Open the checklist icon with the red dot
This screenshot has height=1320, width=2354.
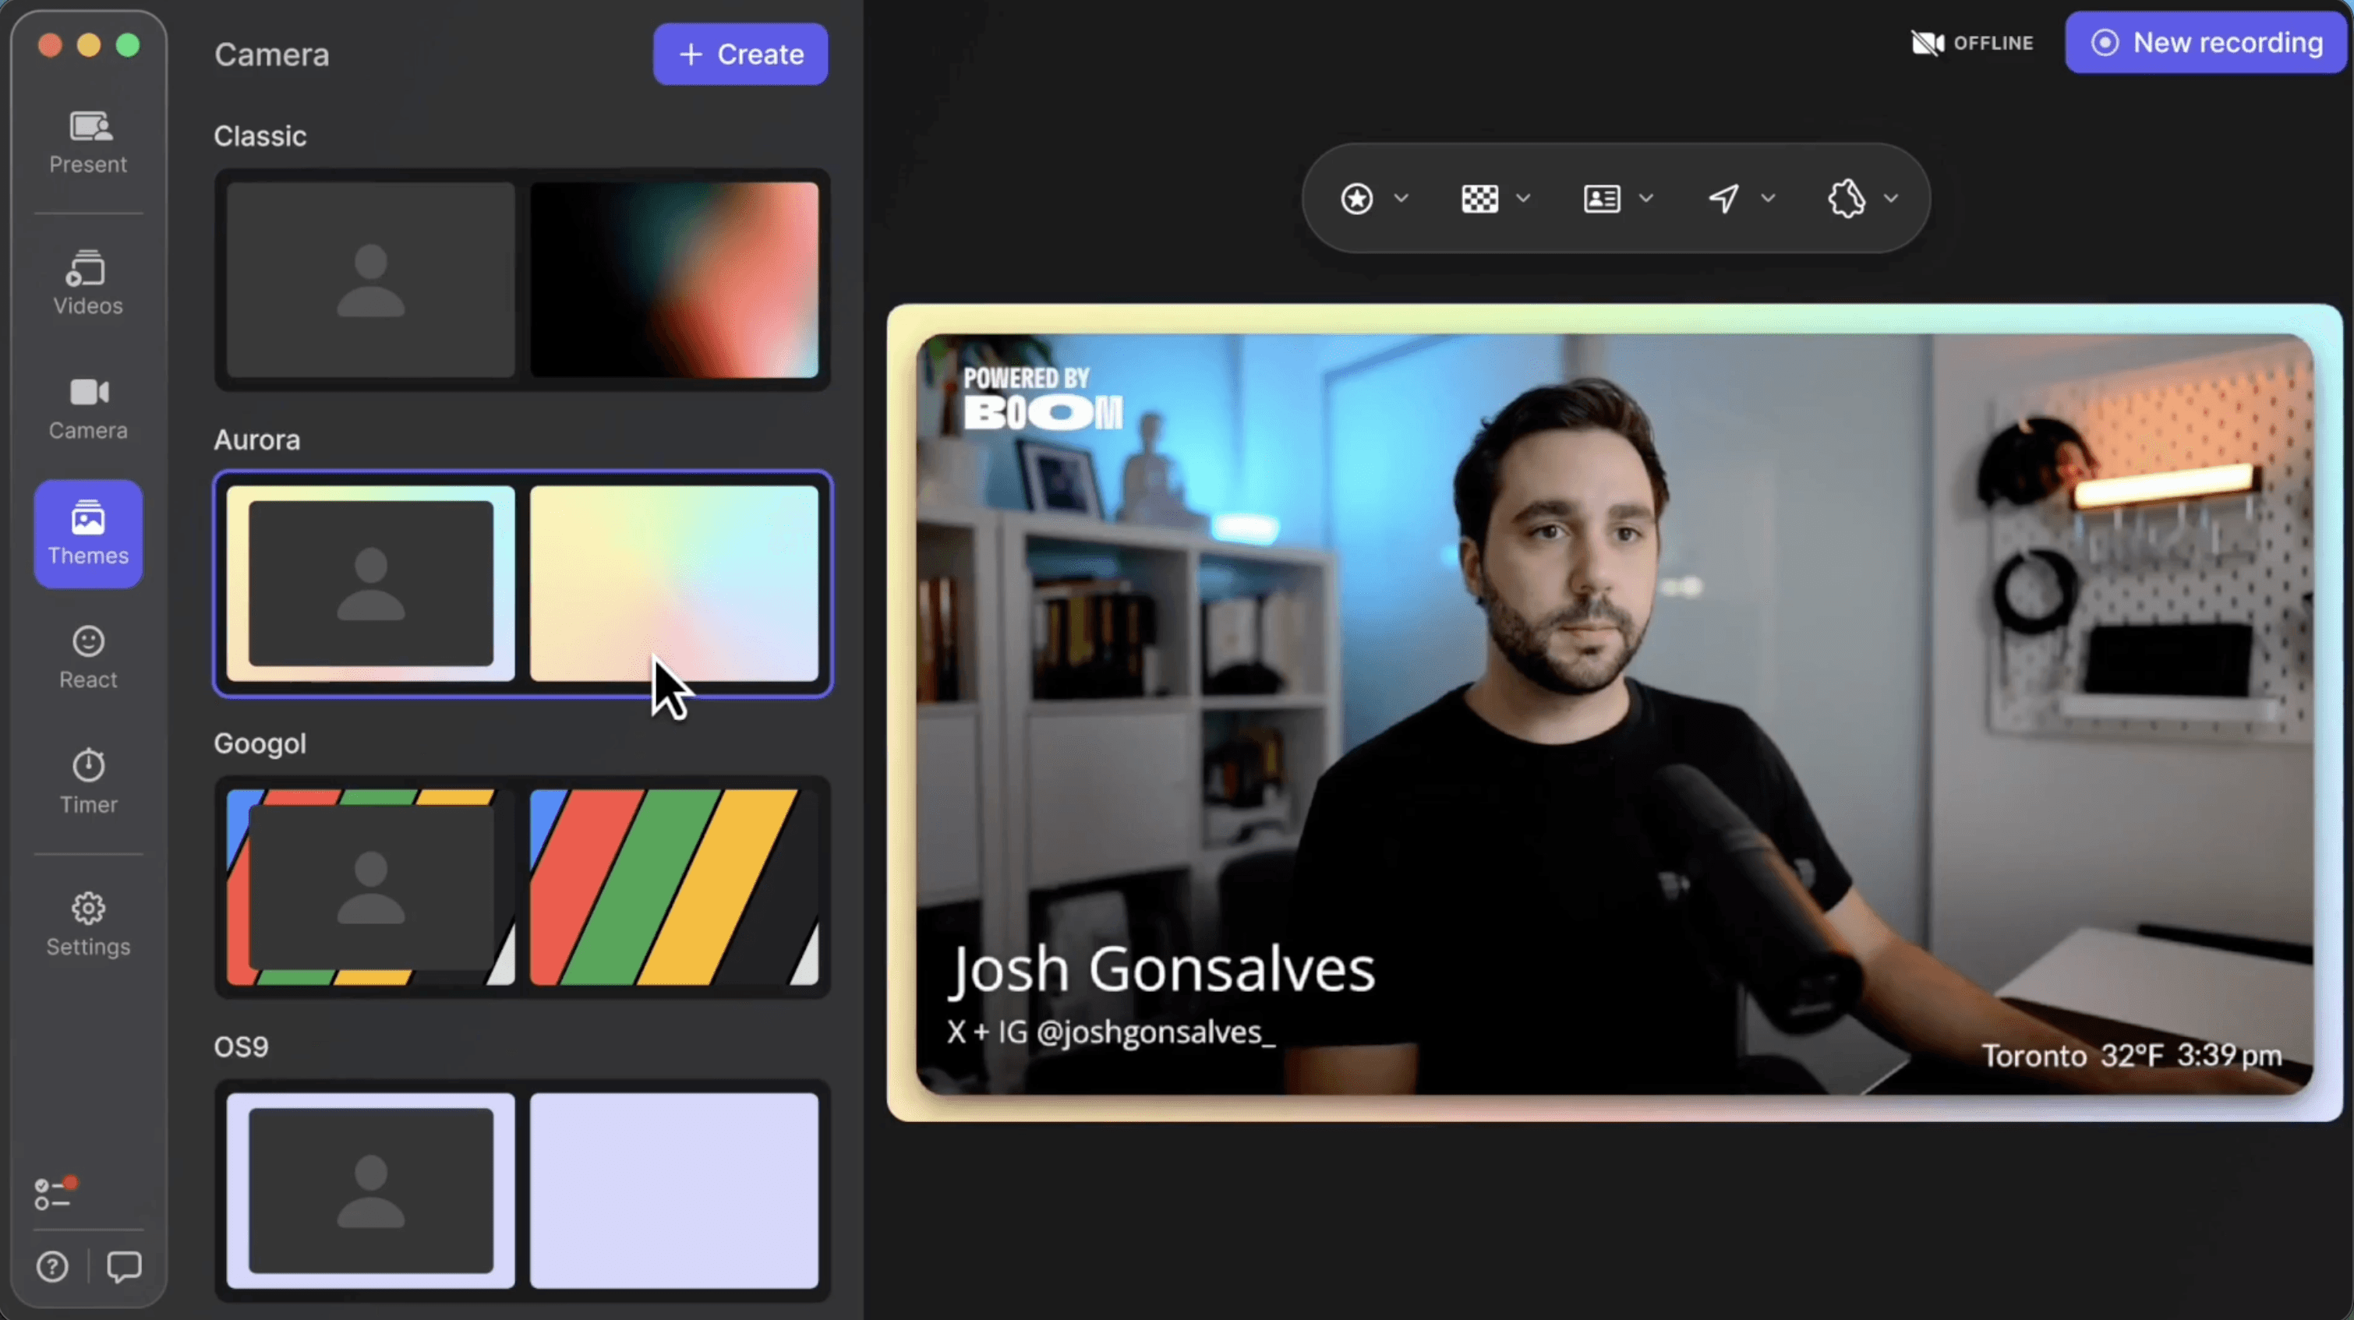53,1193
